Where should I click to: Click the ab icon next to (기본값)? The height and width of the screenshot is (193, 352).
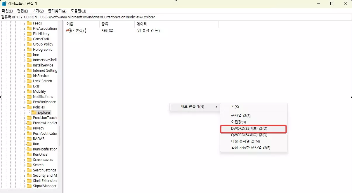click(68, 30)
